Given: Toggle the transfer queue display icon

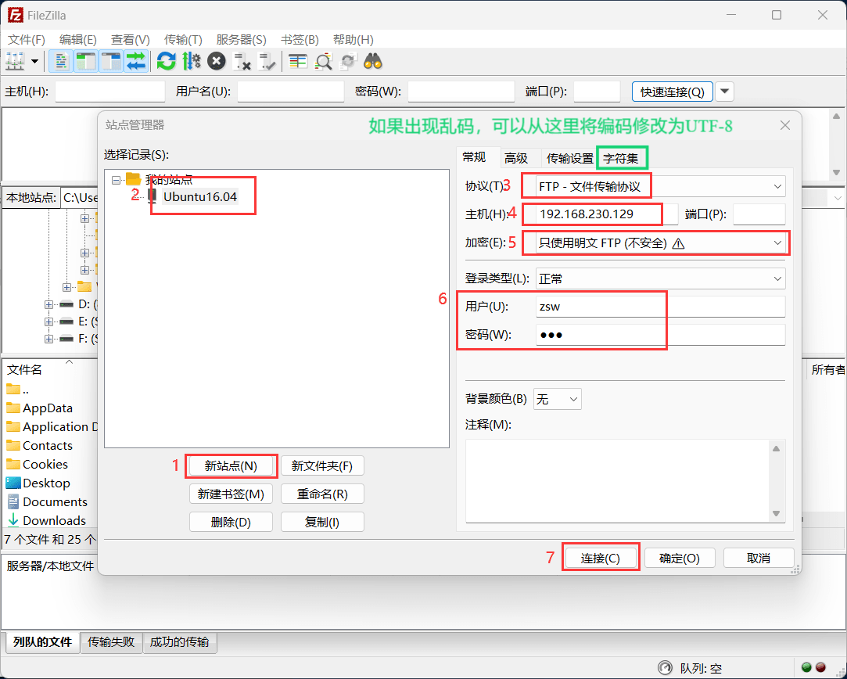Looking at the screenshot, I should click(x=136, y=61).
